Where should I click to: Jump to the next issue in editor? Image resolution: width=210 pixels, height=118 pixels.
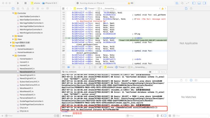(x=165, y=9)
